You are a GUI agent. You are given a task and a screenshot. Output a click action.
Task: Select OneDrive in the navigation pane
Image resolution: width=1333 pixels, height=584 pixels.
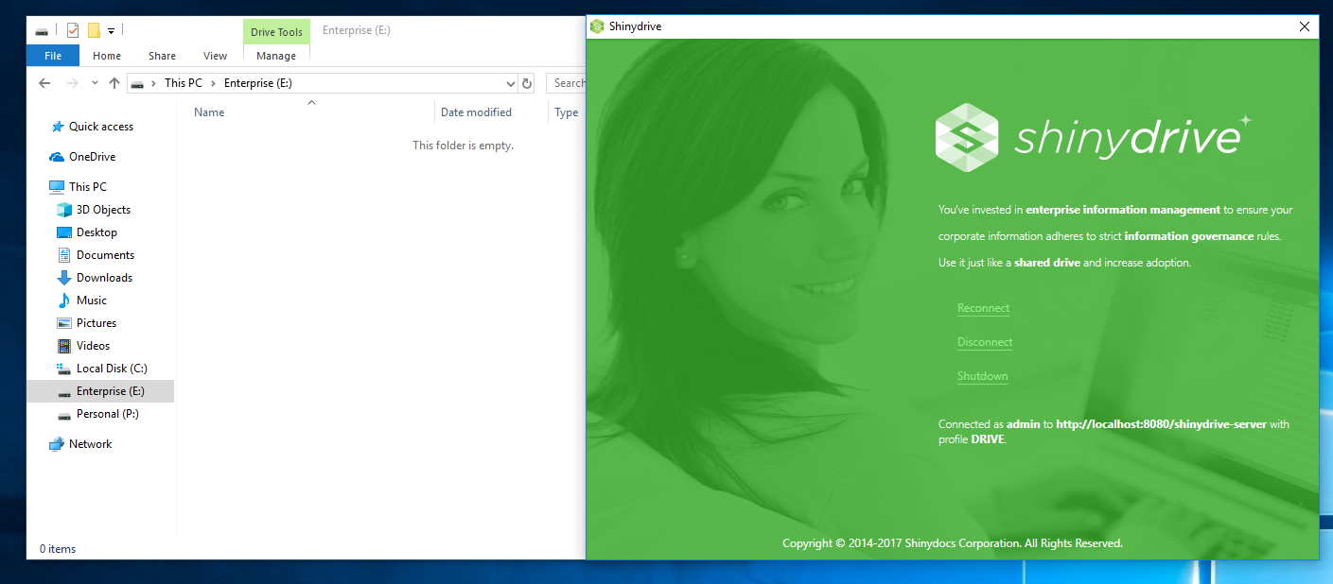(92, 157)
